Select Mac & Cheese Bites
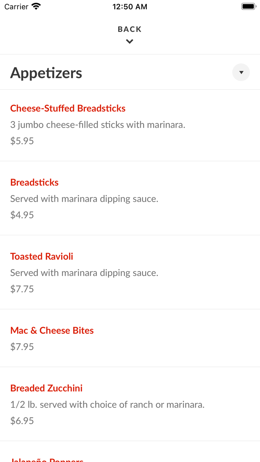 point(52,330)
